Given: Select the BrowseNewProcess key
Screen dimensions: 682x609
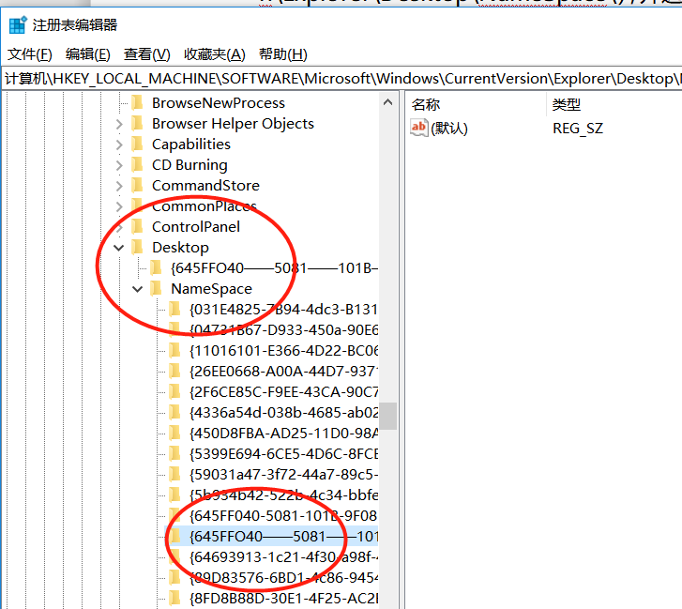Looking at the screenshot, I should (219, 103).
